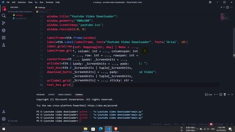Open the taskbar clock showing 11:02 PM
235x132 pixels.
[x=221, y=129]
